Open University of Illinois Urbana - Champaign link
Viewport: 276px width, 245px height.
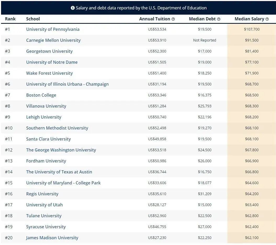[67, 84]
